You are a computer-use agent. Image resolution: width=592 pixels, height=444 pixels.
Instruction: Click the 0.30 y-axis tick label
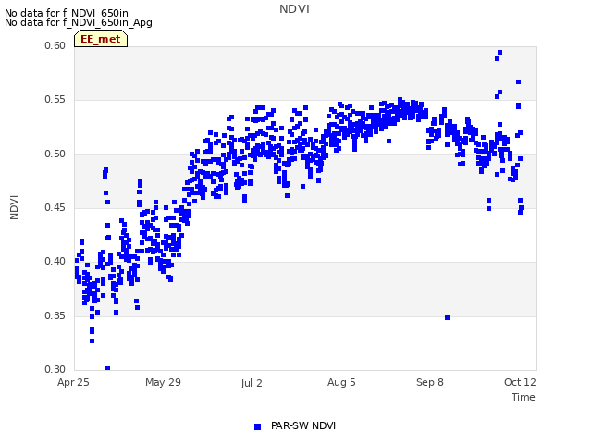(55, 369)
